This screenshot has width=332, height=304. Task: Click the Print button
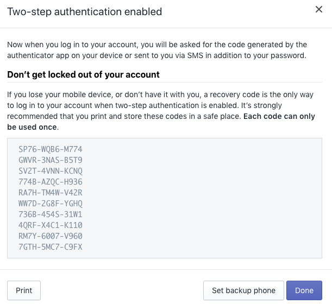coord(24,290)
